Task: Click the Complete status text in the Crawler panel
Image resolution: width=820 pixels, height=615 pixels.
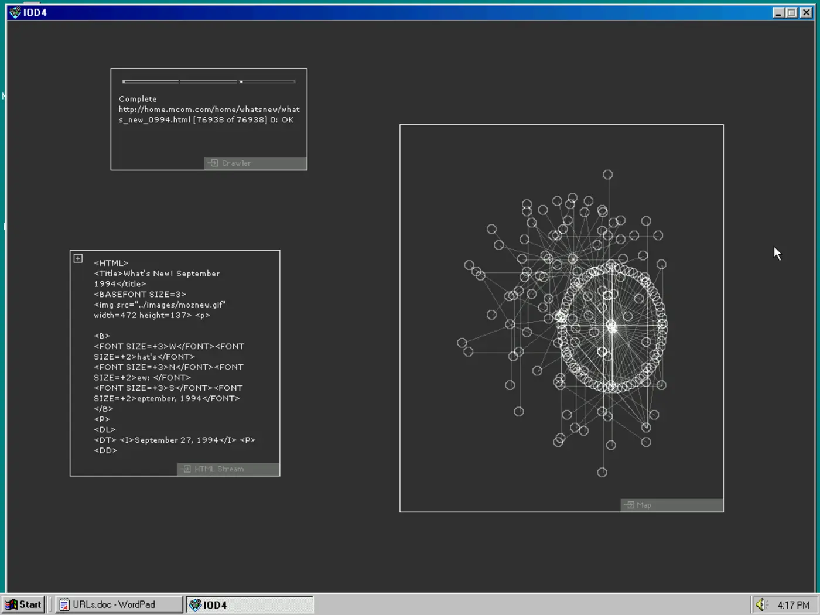Action: tap(137, 98)
